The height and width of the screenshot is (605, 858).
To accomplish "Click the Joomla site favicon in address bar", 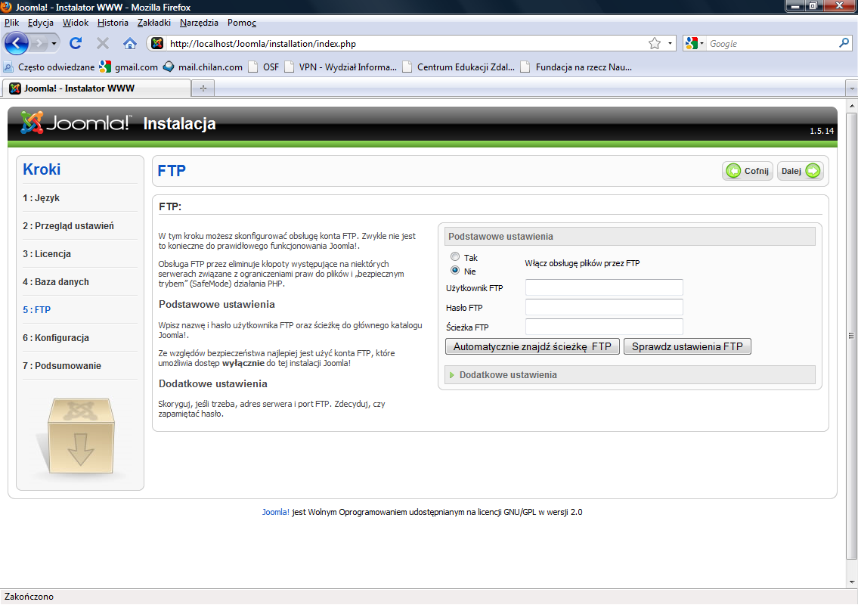I will [157, 43].
